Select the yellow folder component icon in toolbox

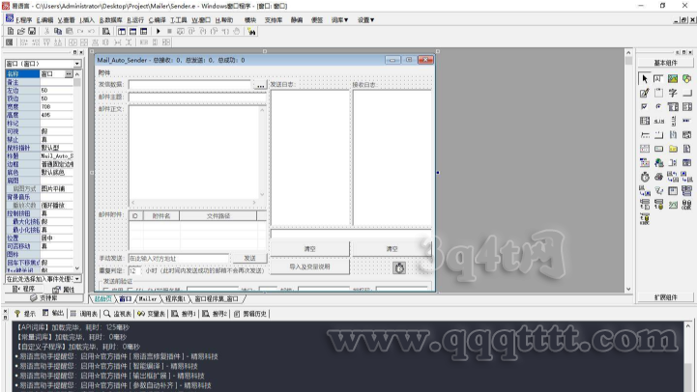click(x=673, y=149)
